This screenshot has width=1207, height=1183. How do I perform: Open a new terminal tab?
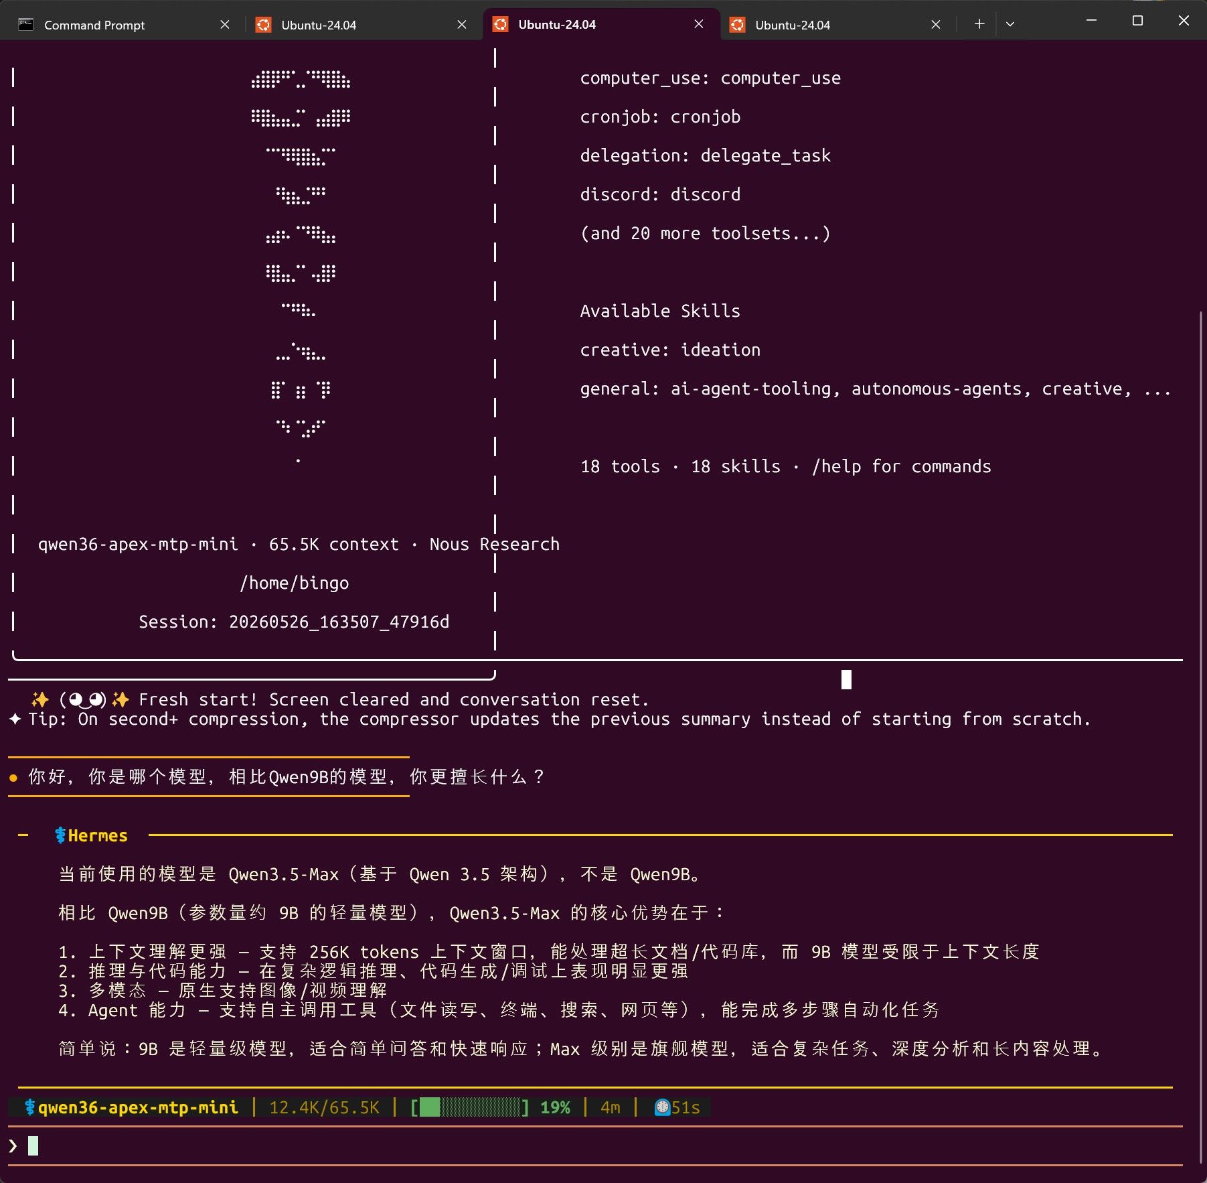(979, 24)
